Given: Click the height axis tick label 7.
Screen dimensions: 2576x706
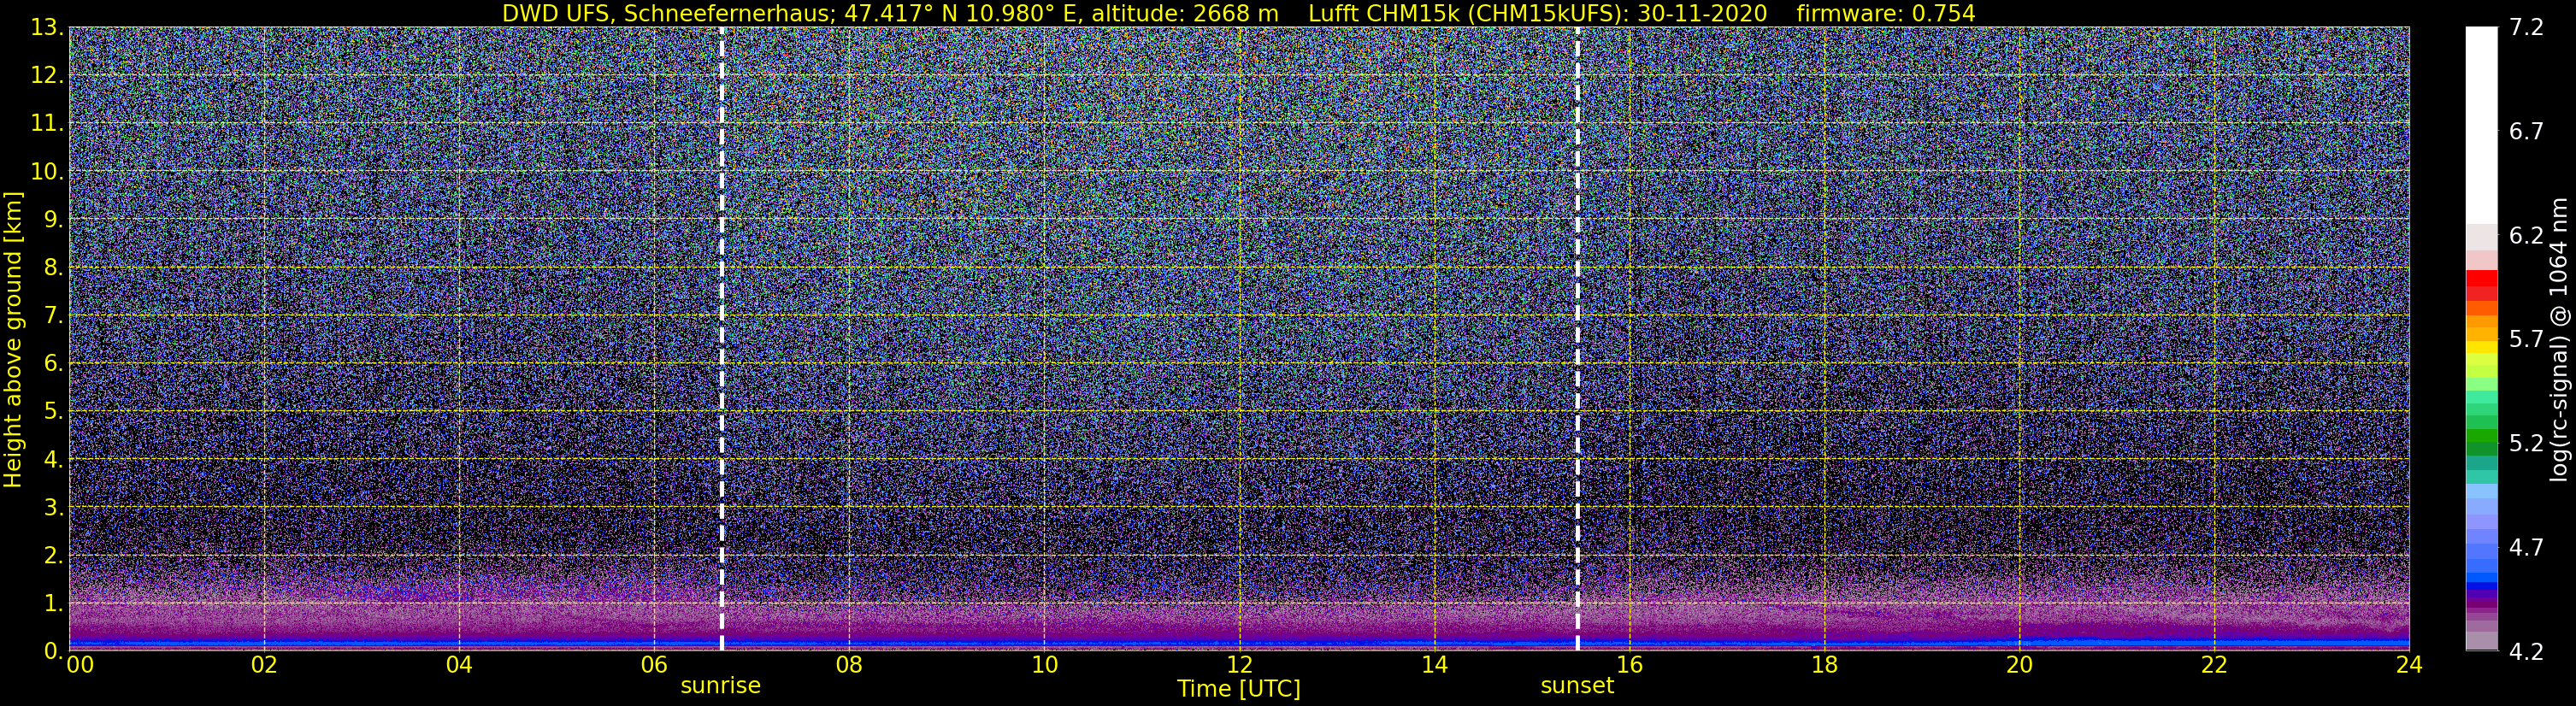Looking at the screenshot, I should click(54, 315).
